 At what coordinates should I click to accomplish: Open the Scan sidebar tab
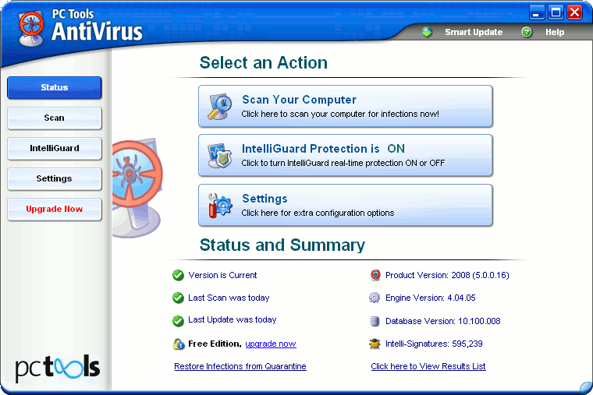[x=55, y=118]
